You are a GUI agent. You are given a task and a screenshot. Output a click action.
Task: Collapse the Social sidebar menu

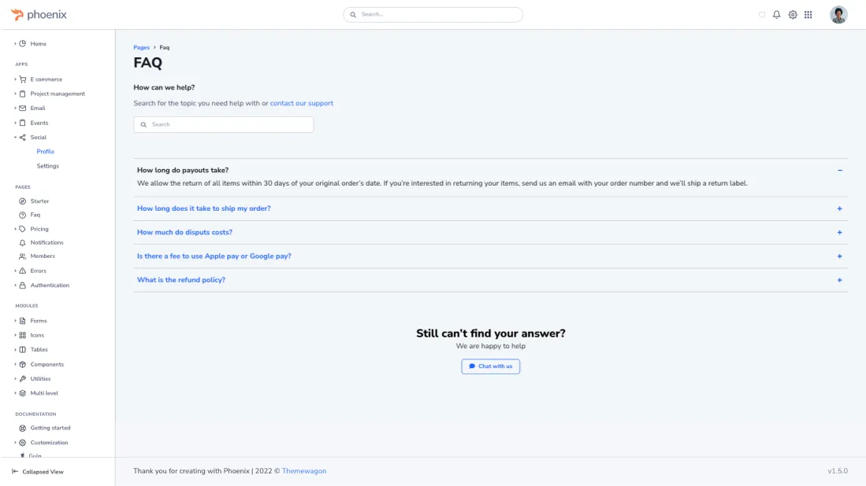point(38,138)
